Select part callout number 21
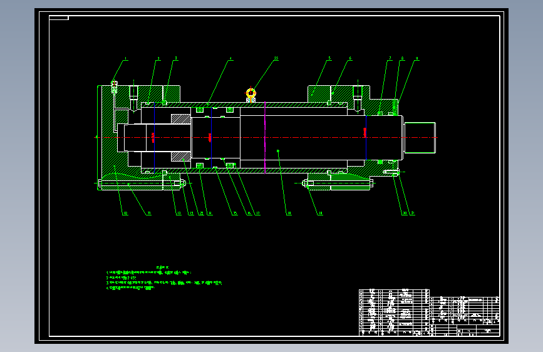Screen dimensions: 543x352 [413, 214]
